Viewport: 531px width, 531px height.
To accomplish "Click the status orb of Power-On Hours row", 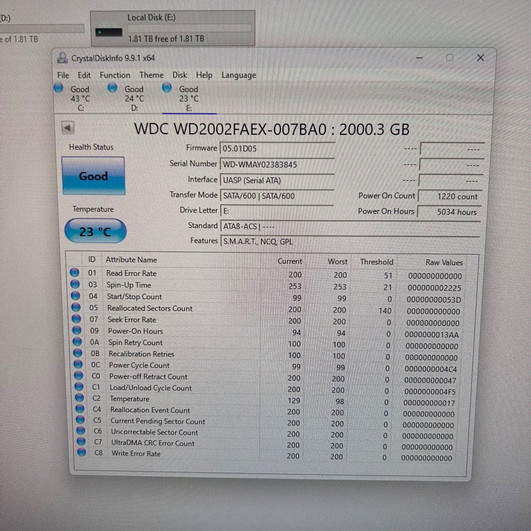I will coord(77,330).
